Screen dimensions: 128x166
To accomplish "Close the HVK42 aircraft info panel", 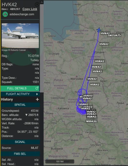I will (x=37, y=4).
